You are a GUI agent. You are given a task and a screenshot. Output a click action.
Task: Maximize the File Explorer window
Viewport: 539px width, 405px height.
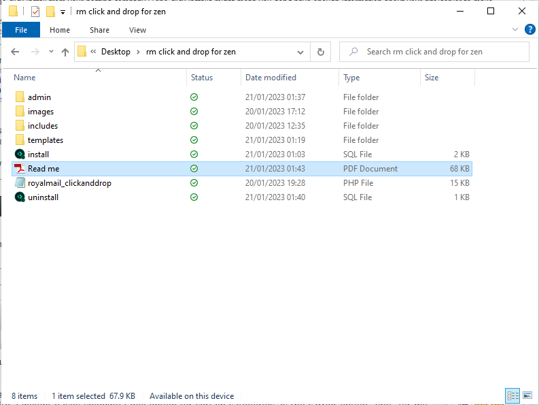click(x=491, y=11)
